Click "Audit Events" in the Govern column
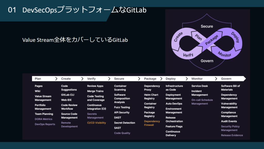The width and height of the screenshot is (264, 149). pyautogui.click(x=229, y=121)
